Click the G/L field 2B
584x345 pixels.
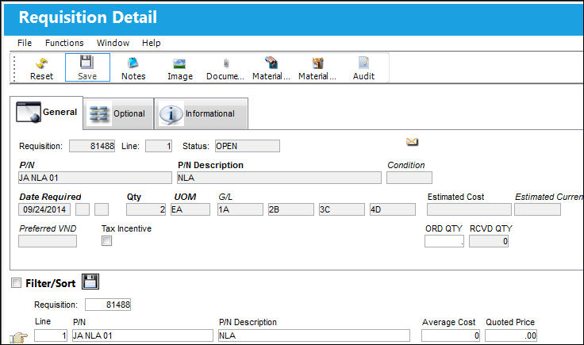pyautogui.click(x=291, y=209)
